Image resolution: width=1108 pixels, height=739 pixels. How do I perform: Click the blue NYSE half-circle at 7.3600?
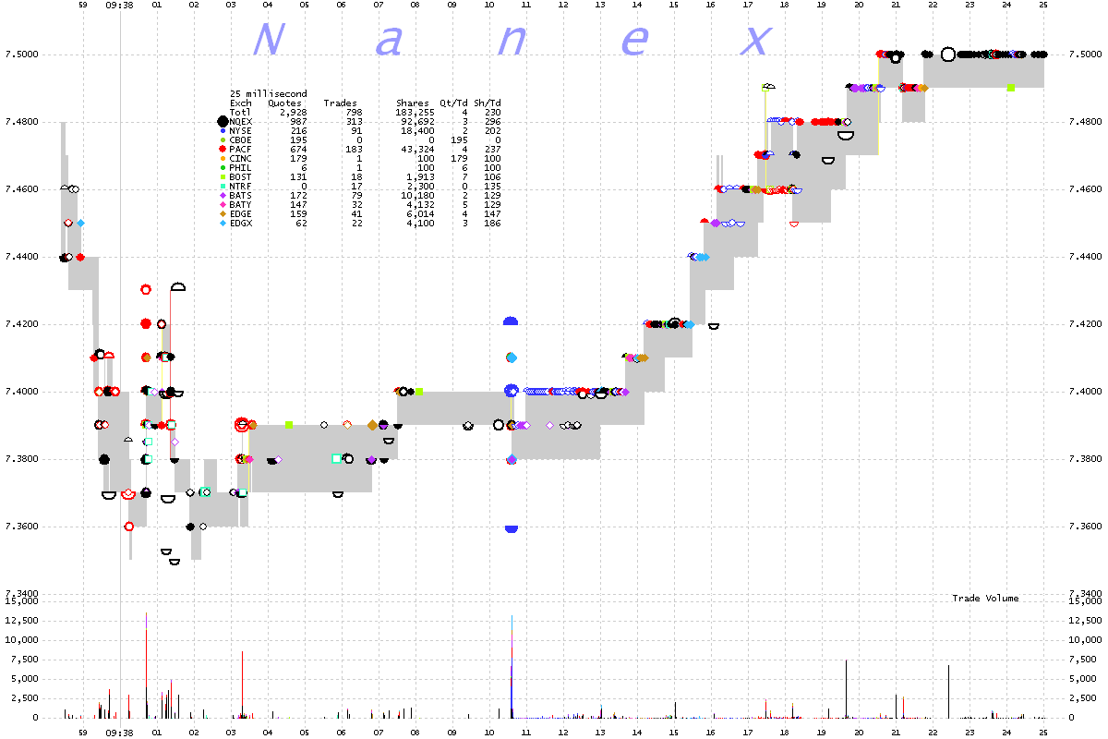coord(511,528)
